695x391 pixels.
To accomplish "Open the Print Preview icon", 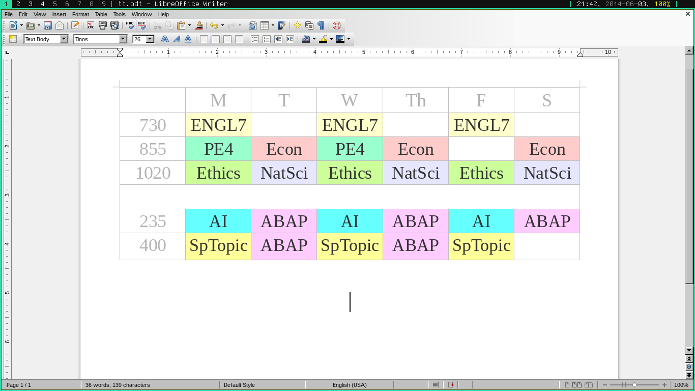I will click(x=114, y=25).
